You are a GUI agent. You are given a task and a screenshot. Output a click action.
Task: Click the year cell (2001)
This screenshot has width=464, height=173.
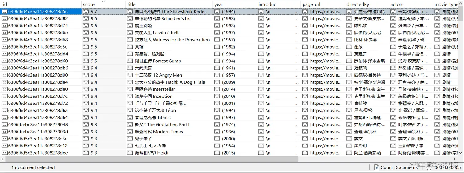click(x=235, y=103)
